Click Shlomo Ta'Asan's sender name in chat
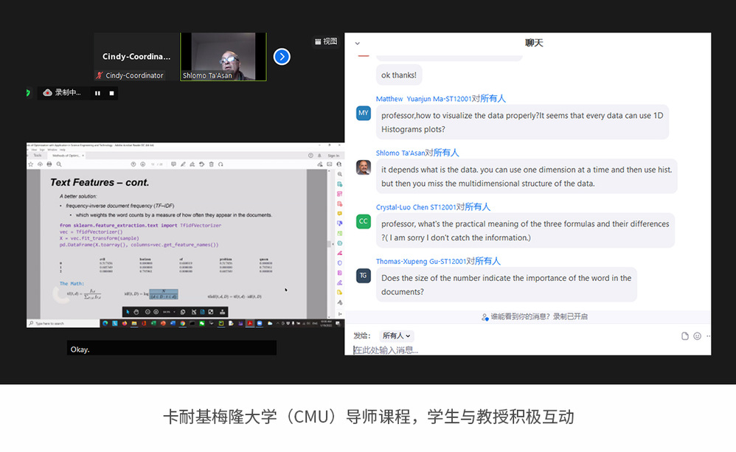The width and height of the screenshot is (736, 452). point(403,153)
